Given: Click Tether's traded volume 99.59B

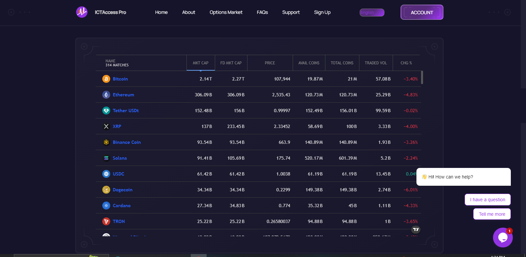Looking at the screenshot, I should point(383,111).
